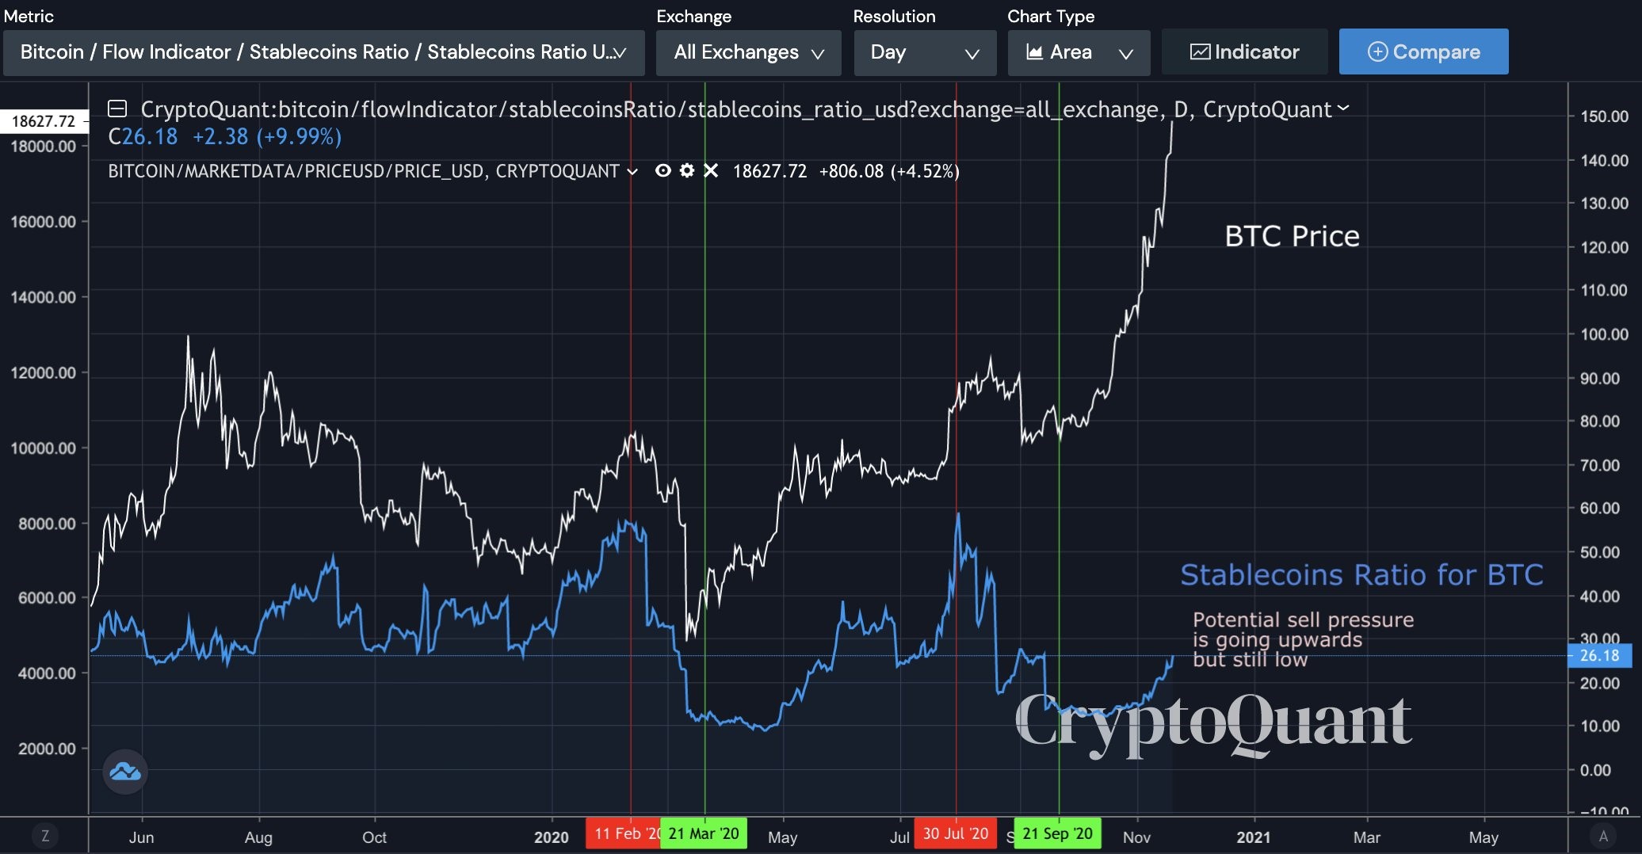The height and width of the screenshot is (854, 1642).
Task: Select the green 21 Sep '20 date marker
Action: (x=1056, y=833)
